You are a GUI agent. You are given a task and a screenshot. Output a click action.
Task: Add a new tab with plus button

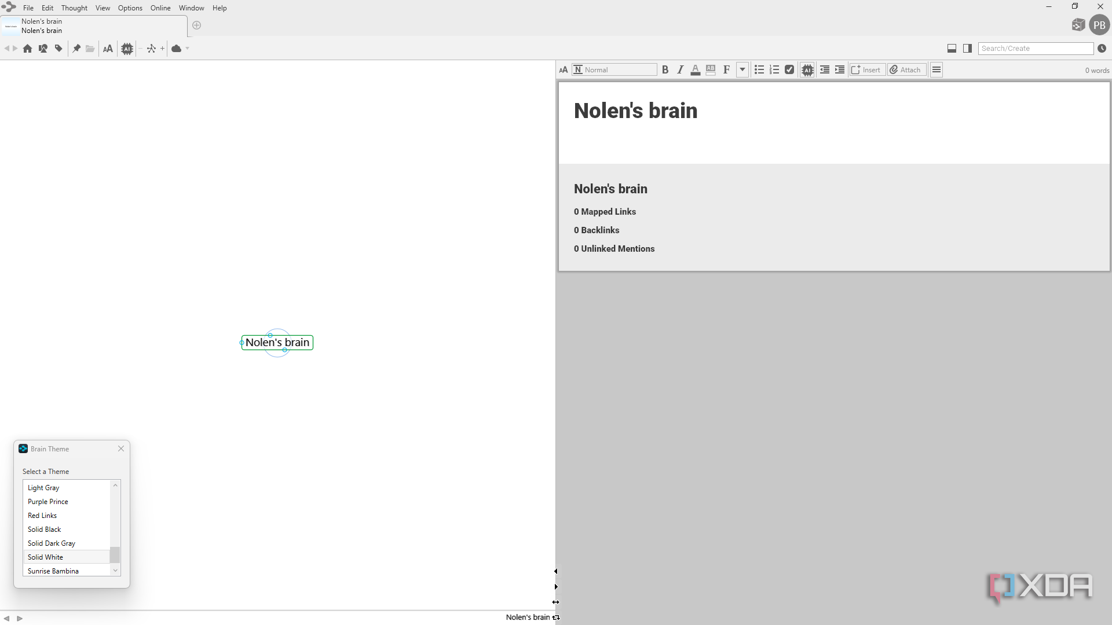(x=197, y=25)
